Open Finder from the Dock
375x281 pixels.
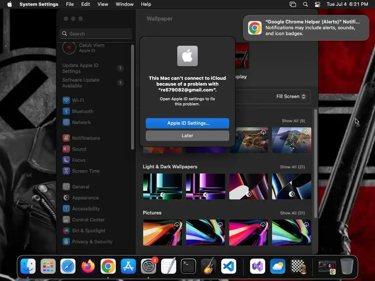pyautogui.click(x=28, y=266)
